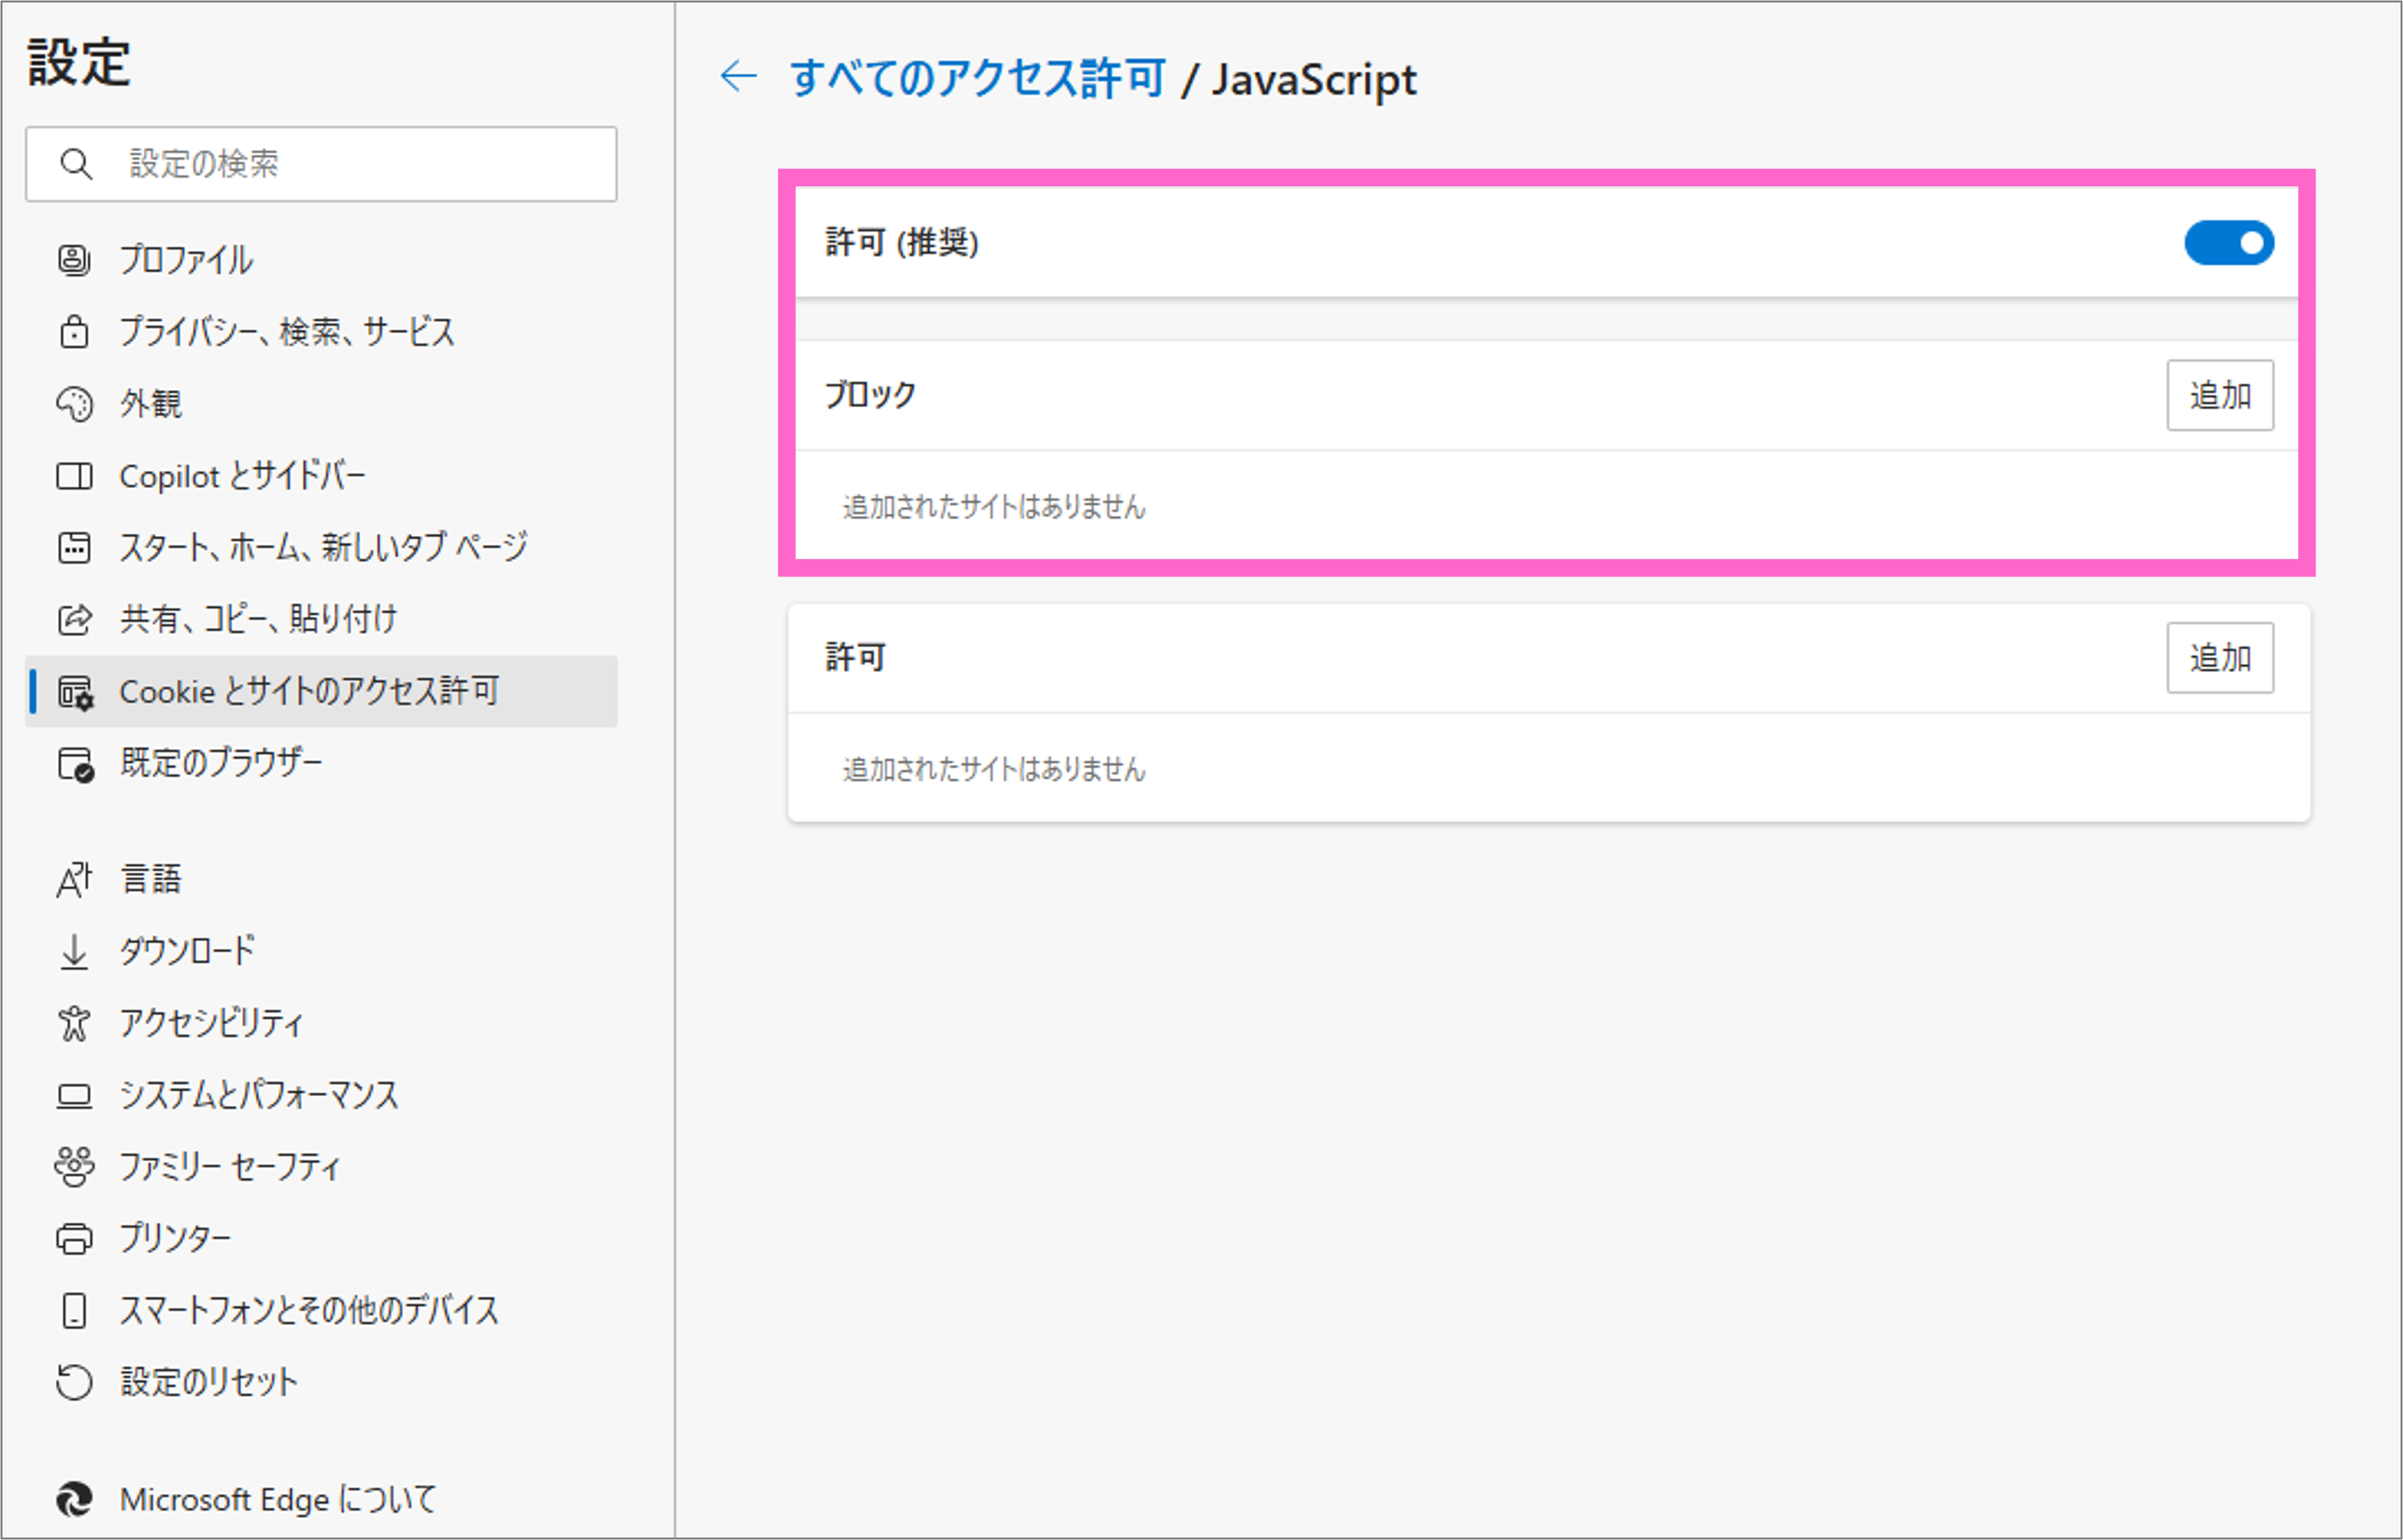Click the 設定の検索 search field

(322, 164)
